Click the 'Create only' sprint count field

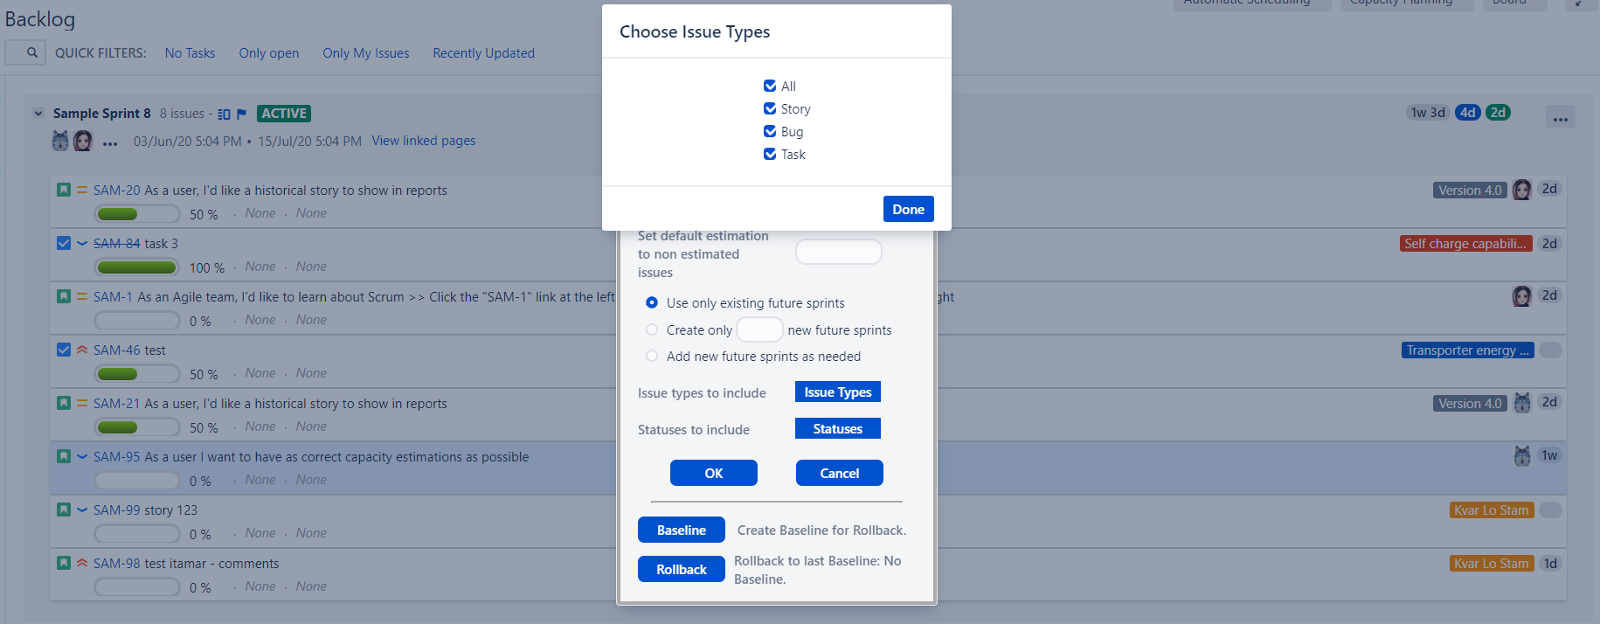[x=759, y=329]
